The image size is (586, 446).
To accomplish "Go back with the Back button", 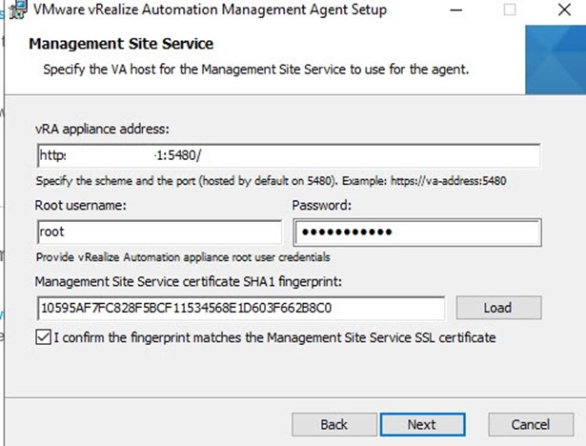I will (x=334, y=424).
